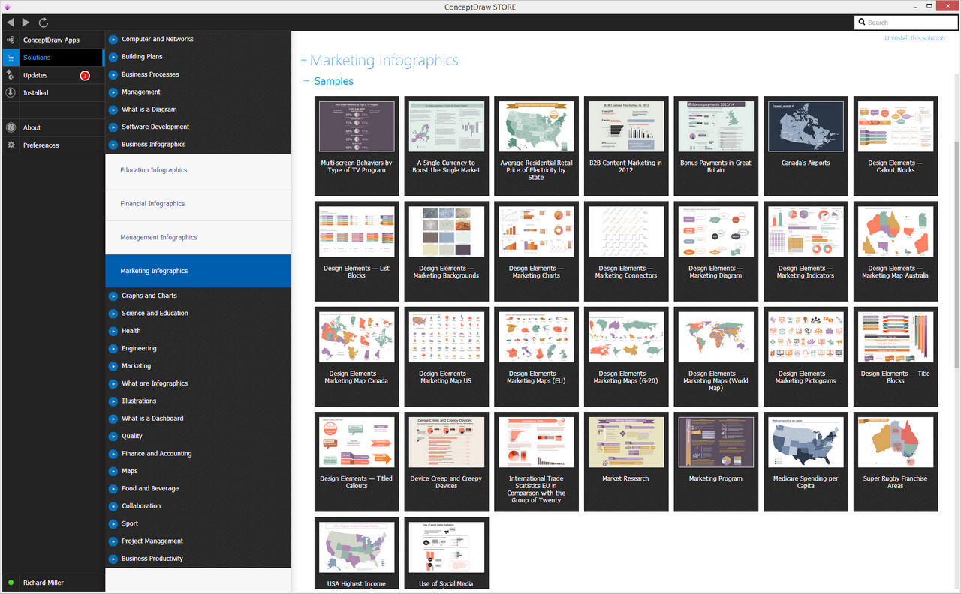Click the About info icon

[11, 127]
